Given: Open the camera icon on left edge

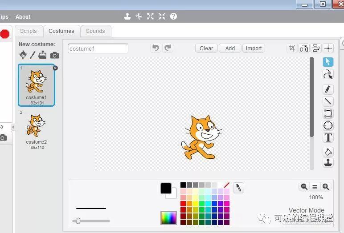Looking at the screenshot, I should (x=3, y=138).
